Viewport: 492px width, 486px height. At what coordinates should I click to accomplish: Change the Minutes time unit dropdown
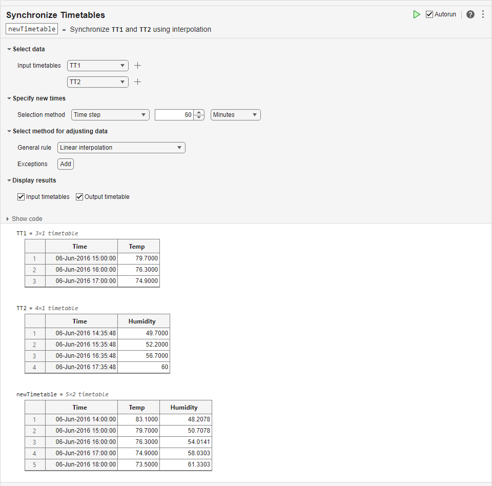235,115
